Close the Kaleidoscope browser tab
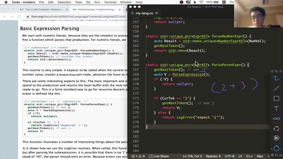This screenshot has height=159, width=283. click(119, 9)
